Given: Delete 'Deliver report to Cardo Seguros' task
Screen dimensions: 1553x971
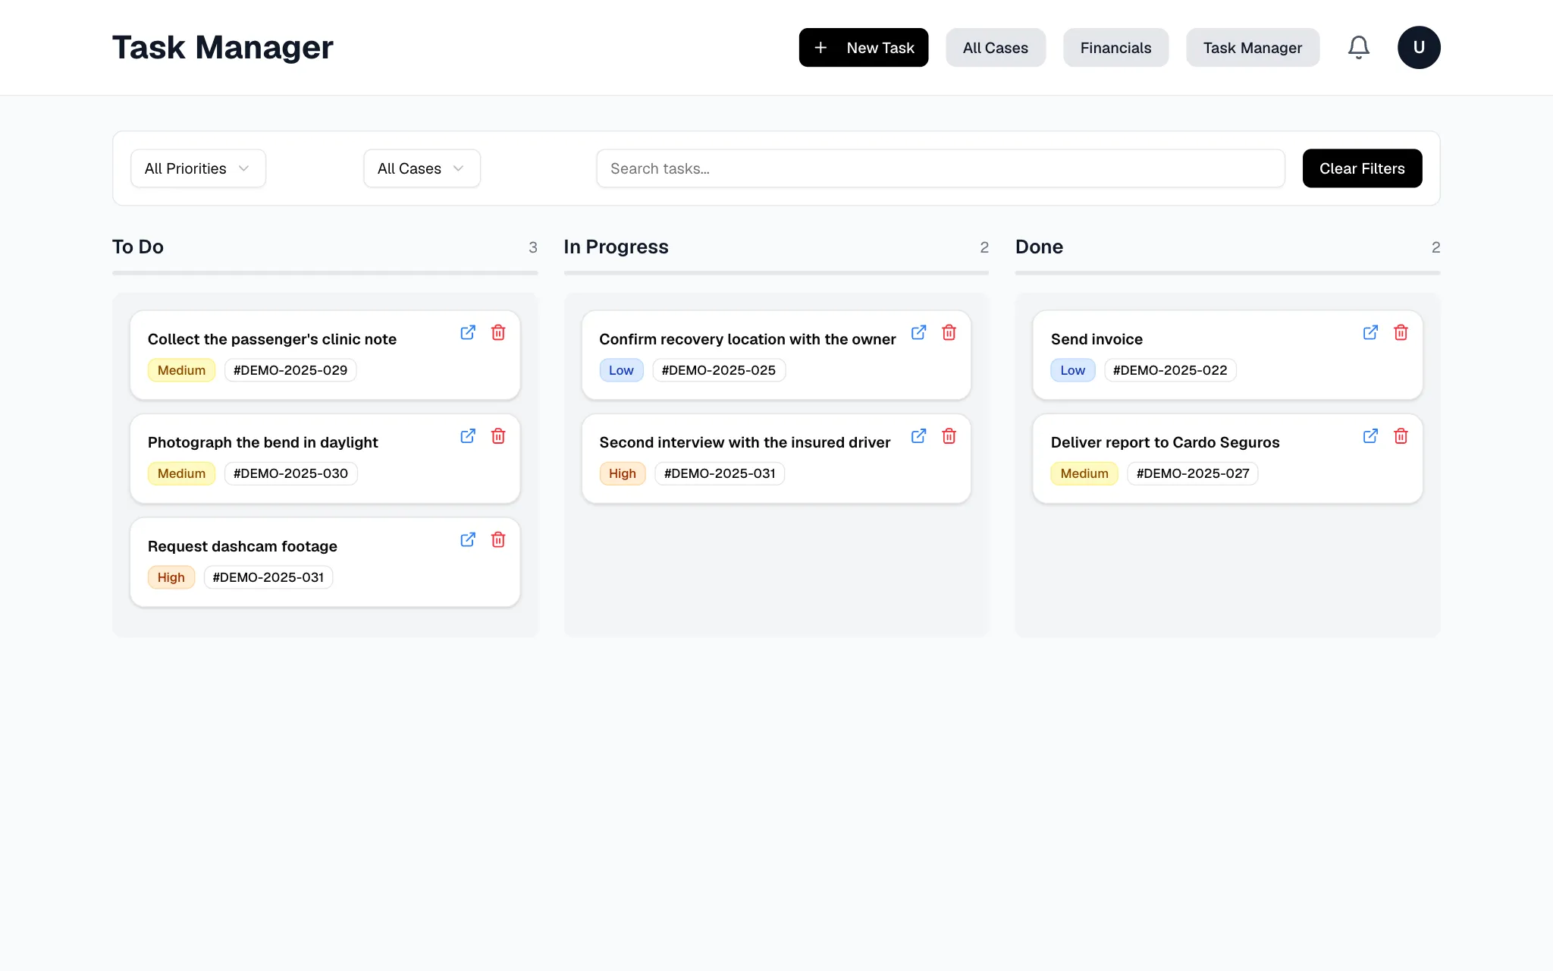Looking at the screenshot, I should pyautogui.click(x=1401, y=436).
